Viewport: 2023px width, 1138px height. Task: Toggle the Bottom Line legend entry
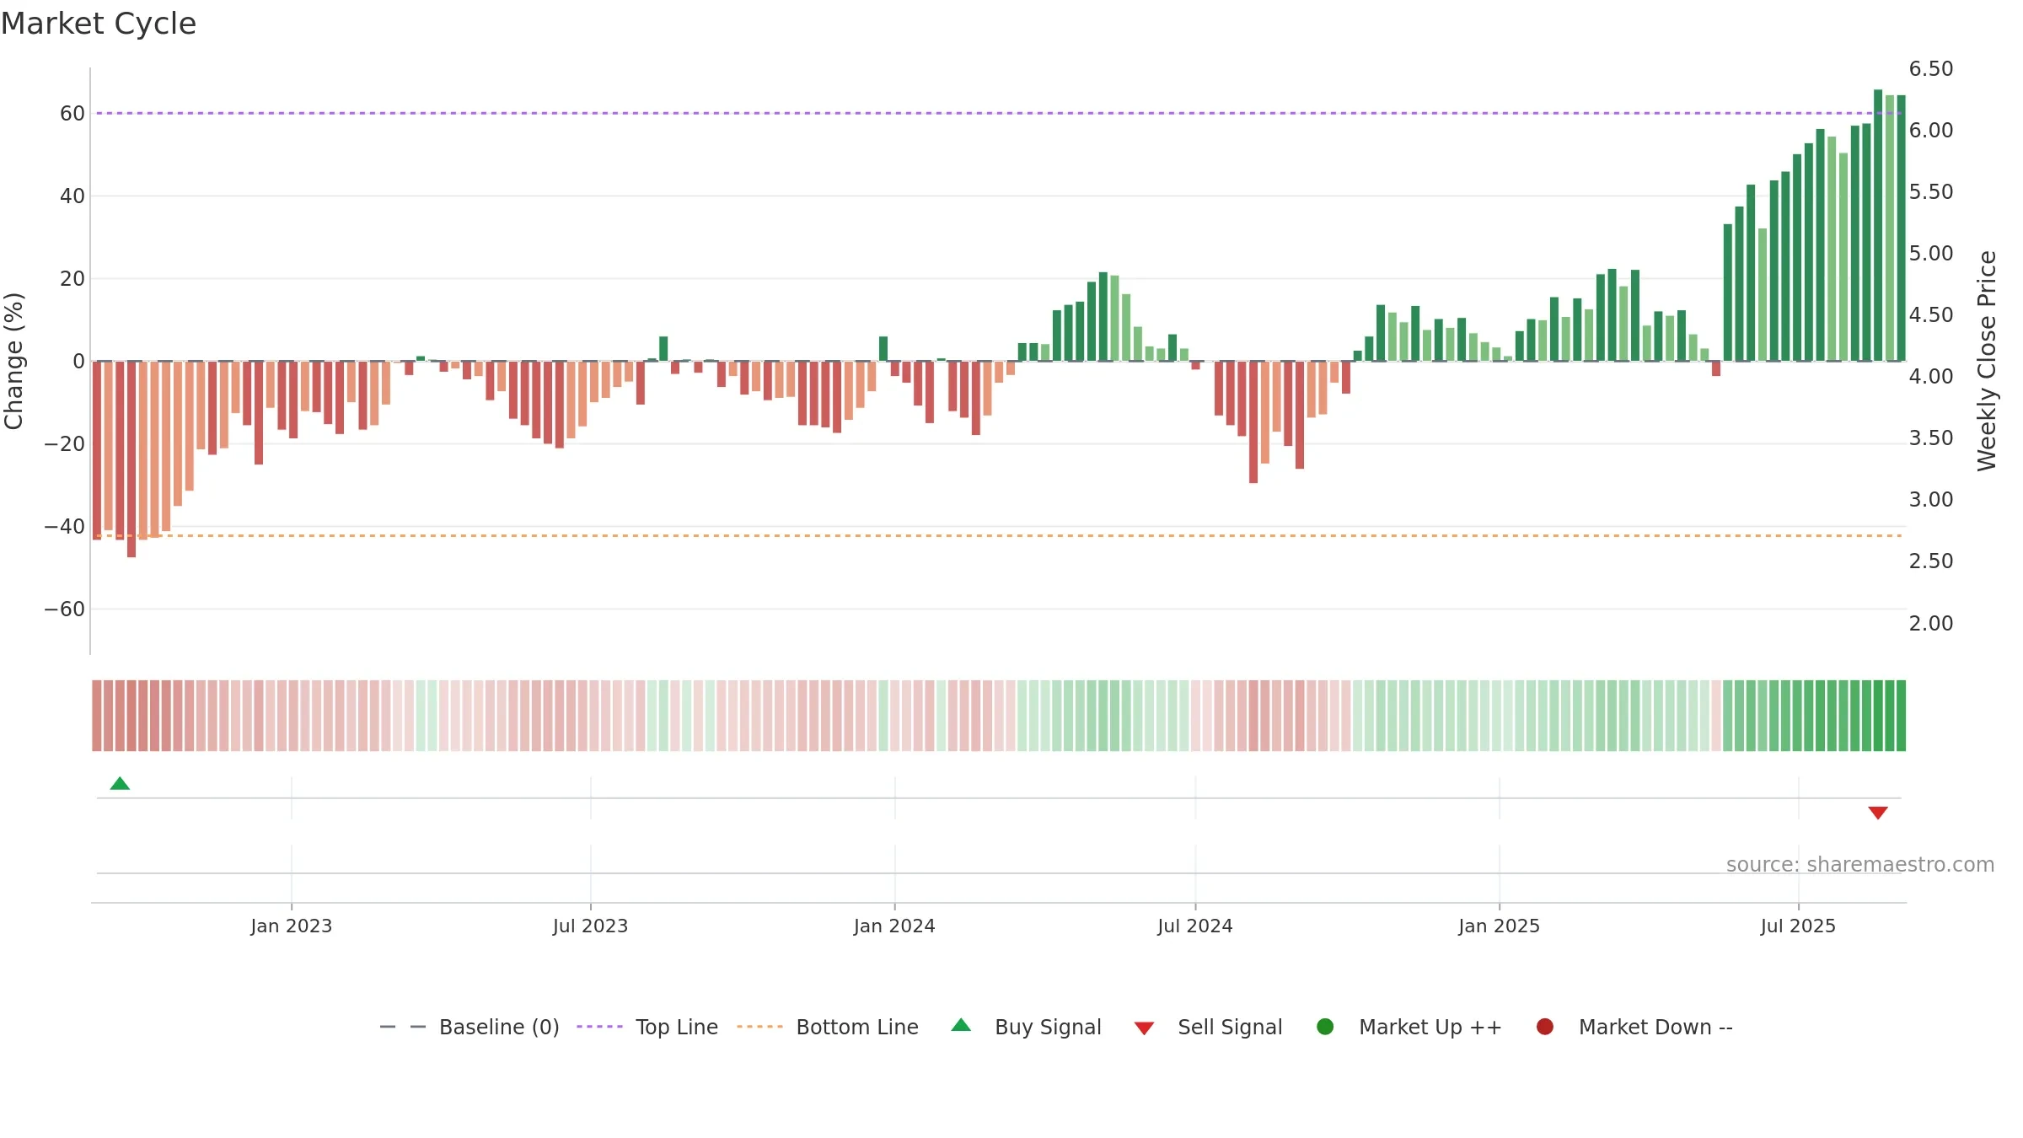coord(828,1027)
